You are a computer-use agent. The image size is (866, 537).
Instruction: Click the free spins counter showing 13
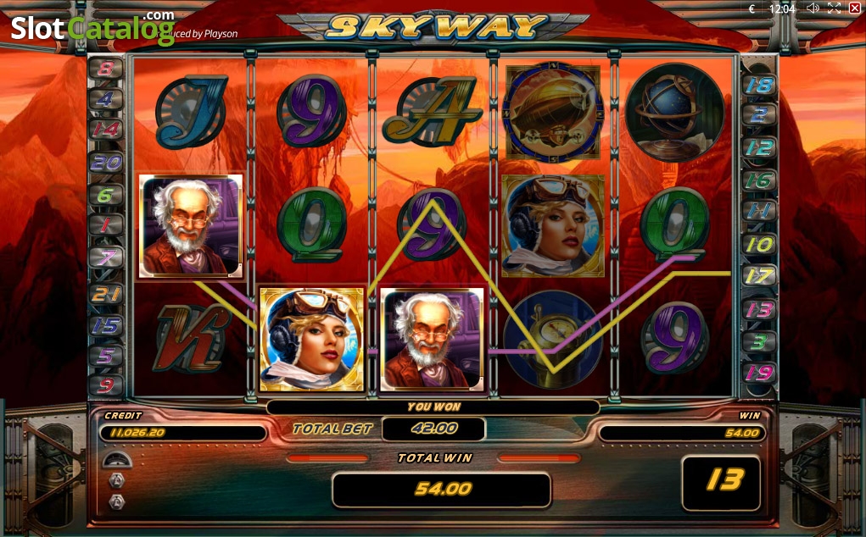(721, 483)
